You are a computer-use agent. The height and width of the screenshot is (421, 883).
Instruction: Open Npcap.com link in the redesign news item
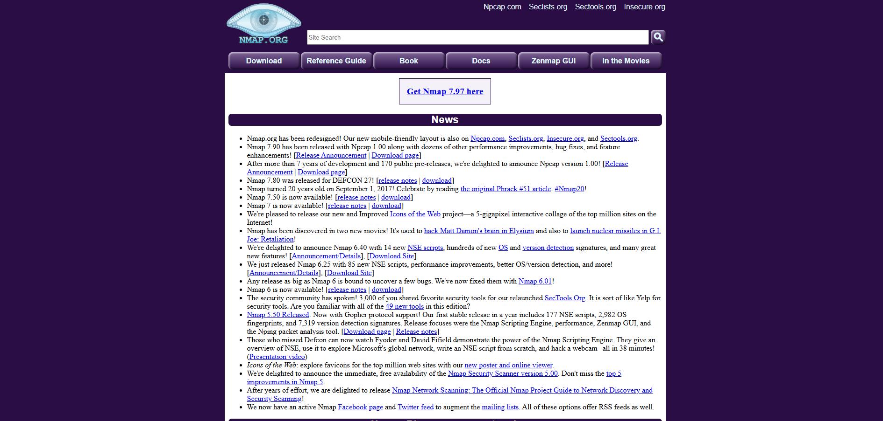point(487,138)
